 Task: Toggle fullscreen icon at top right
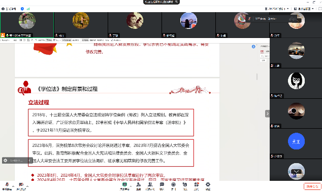click(x=320, y=9)
